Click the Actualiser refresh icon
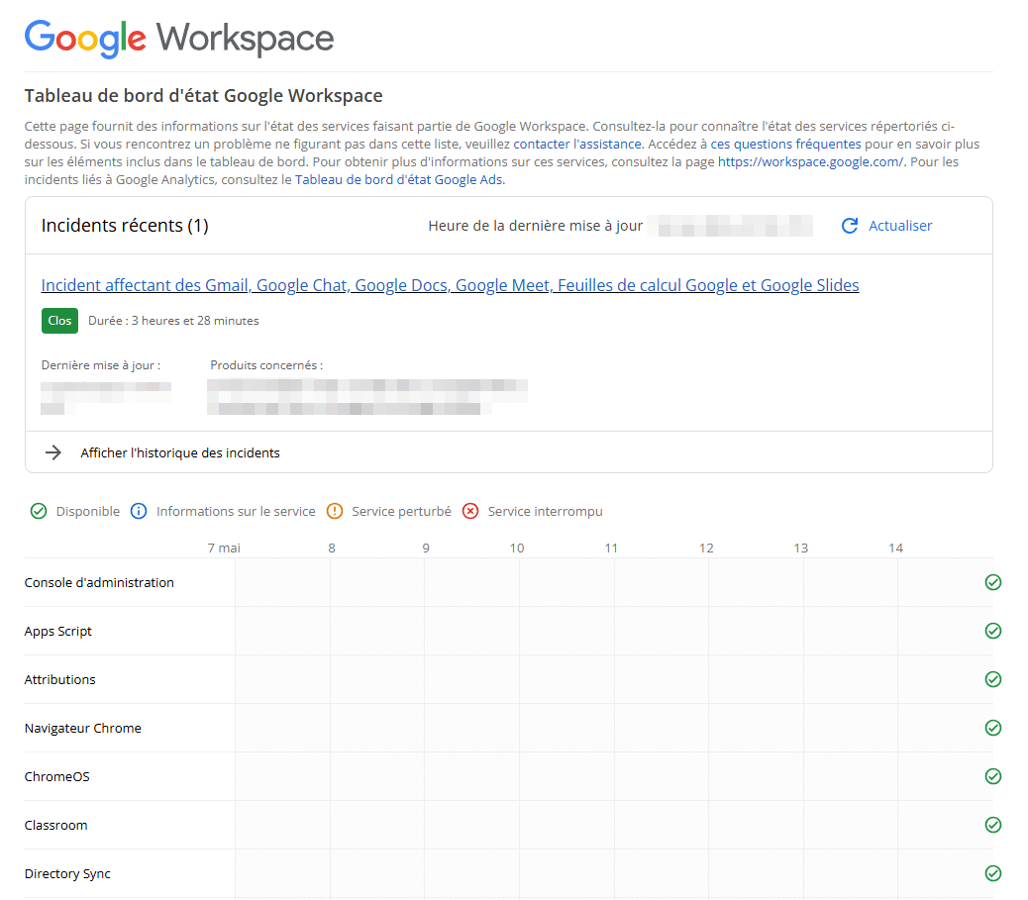 (850, 226)
